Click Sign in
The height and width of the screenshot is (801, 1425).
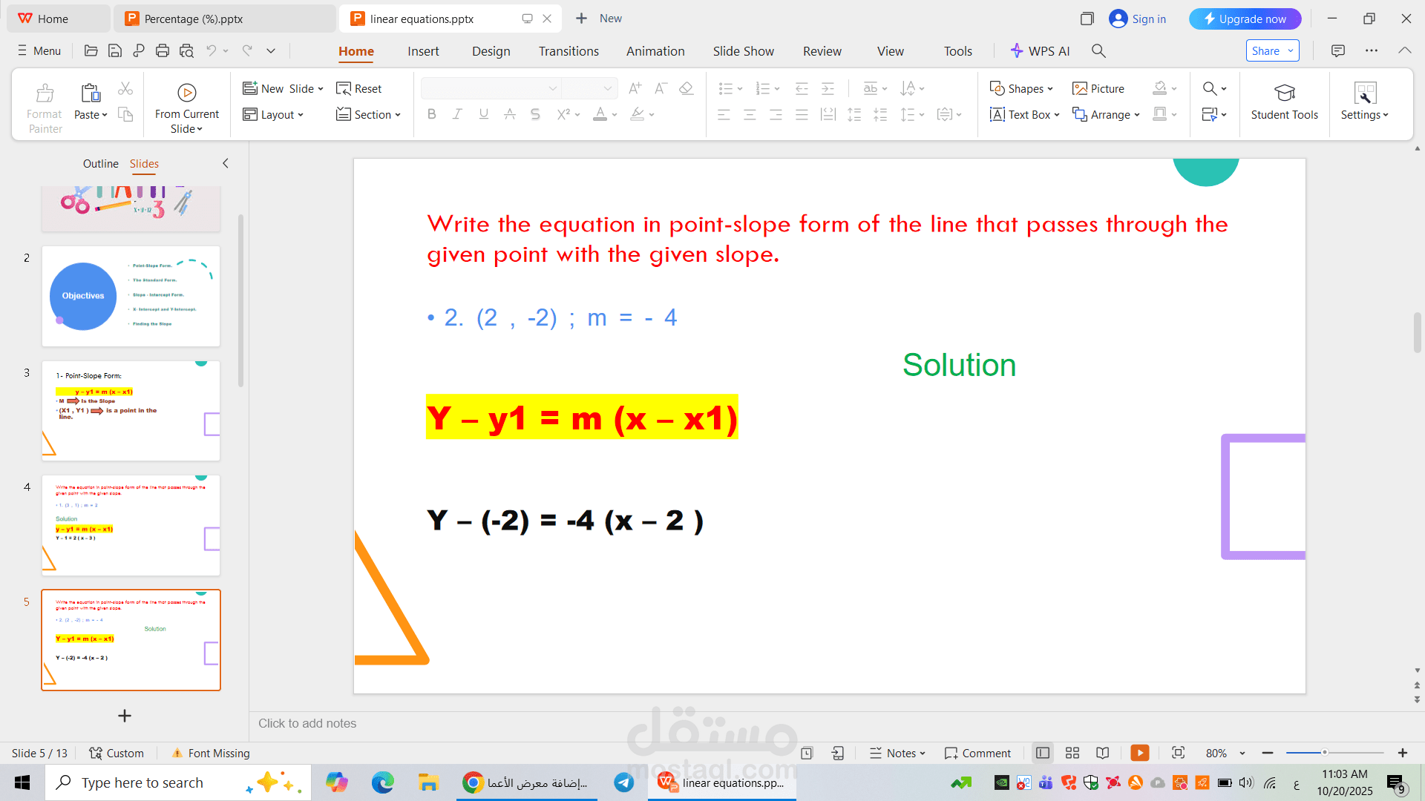pos(1137,19)
